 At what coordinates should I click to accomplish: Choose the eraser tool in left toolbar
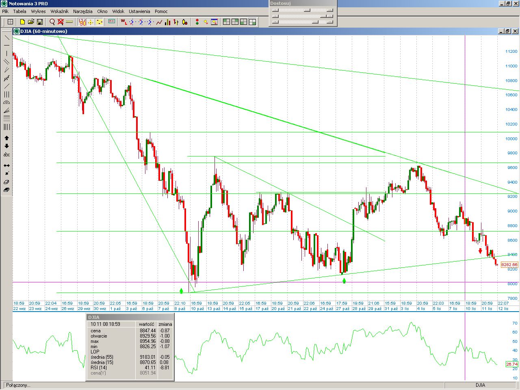click(x=6, y=182)
